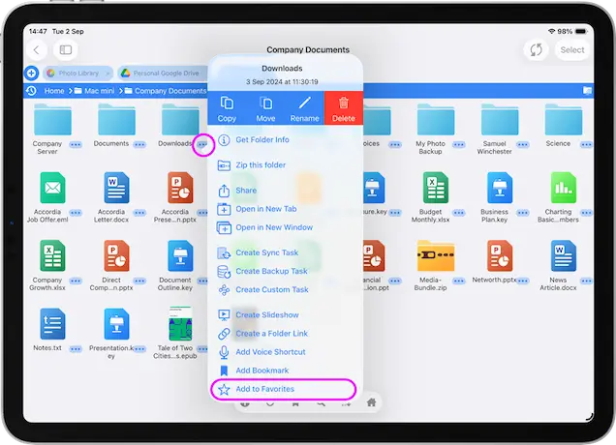Switch to the Photo Library tab
616x445 pixels.
pyautogui.click(x=77, y=73)
